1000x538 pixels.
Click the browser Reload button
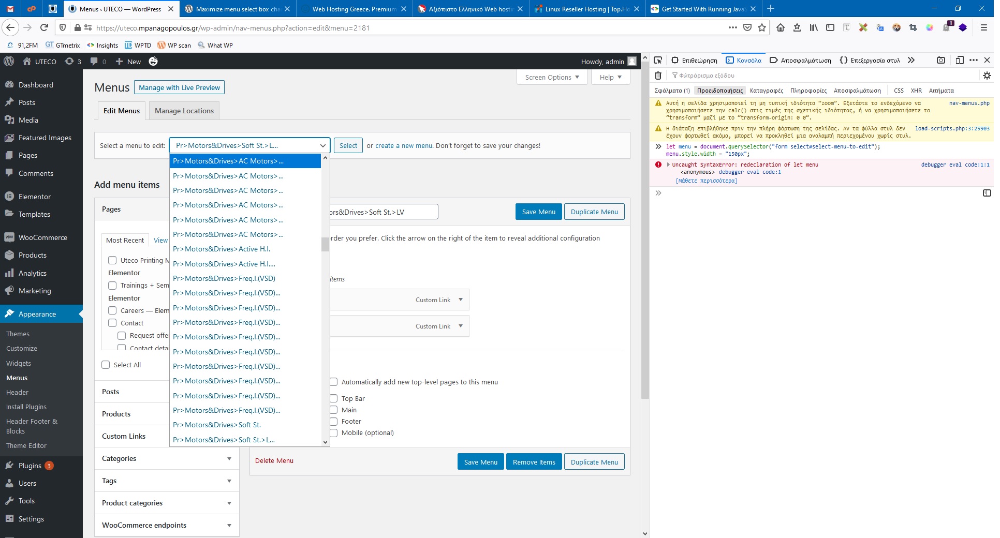[45, 27]
